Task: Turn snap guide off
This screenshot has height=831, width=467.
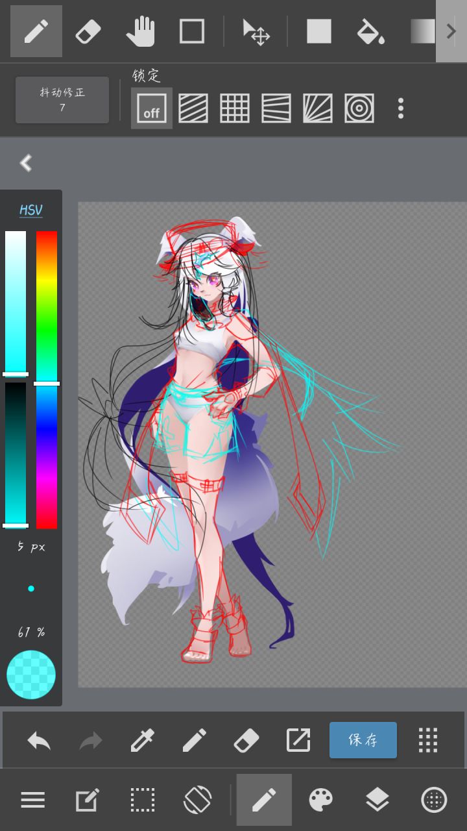Action: (152, 108)
